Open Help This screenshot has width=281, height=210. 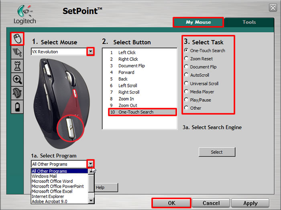coord(106,188)
